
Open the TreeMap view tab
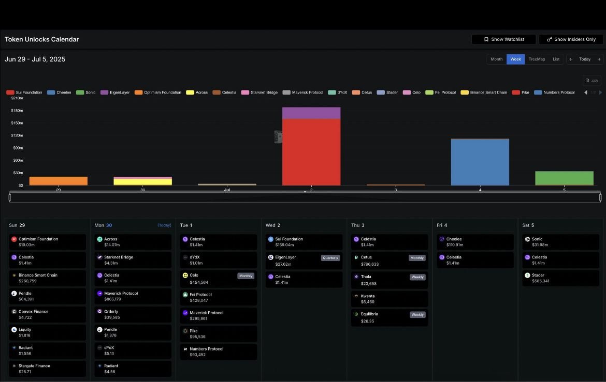pyautogui.click(x=537, y=59)
